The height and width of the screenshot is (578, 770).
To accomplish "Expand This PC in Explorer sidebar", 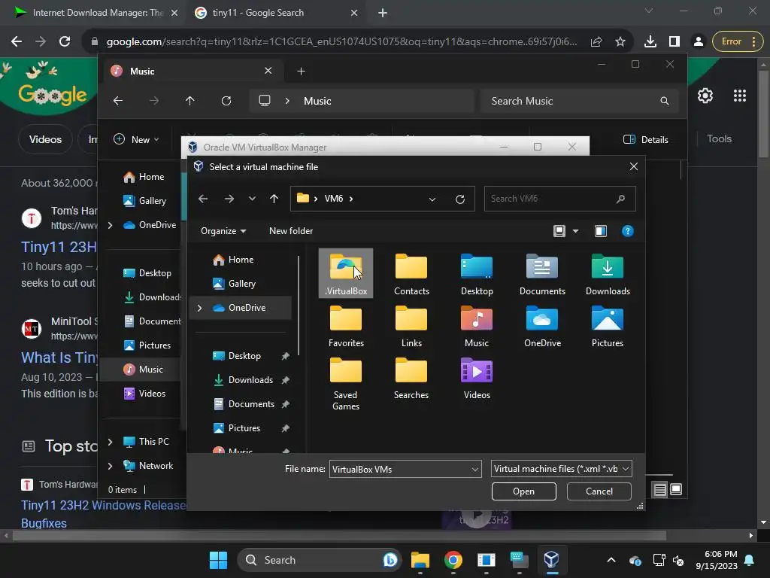I will tap(110, 442).
